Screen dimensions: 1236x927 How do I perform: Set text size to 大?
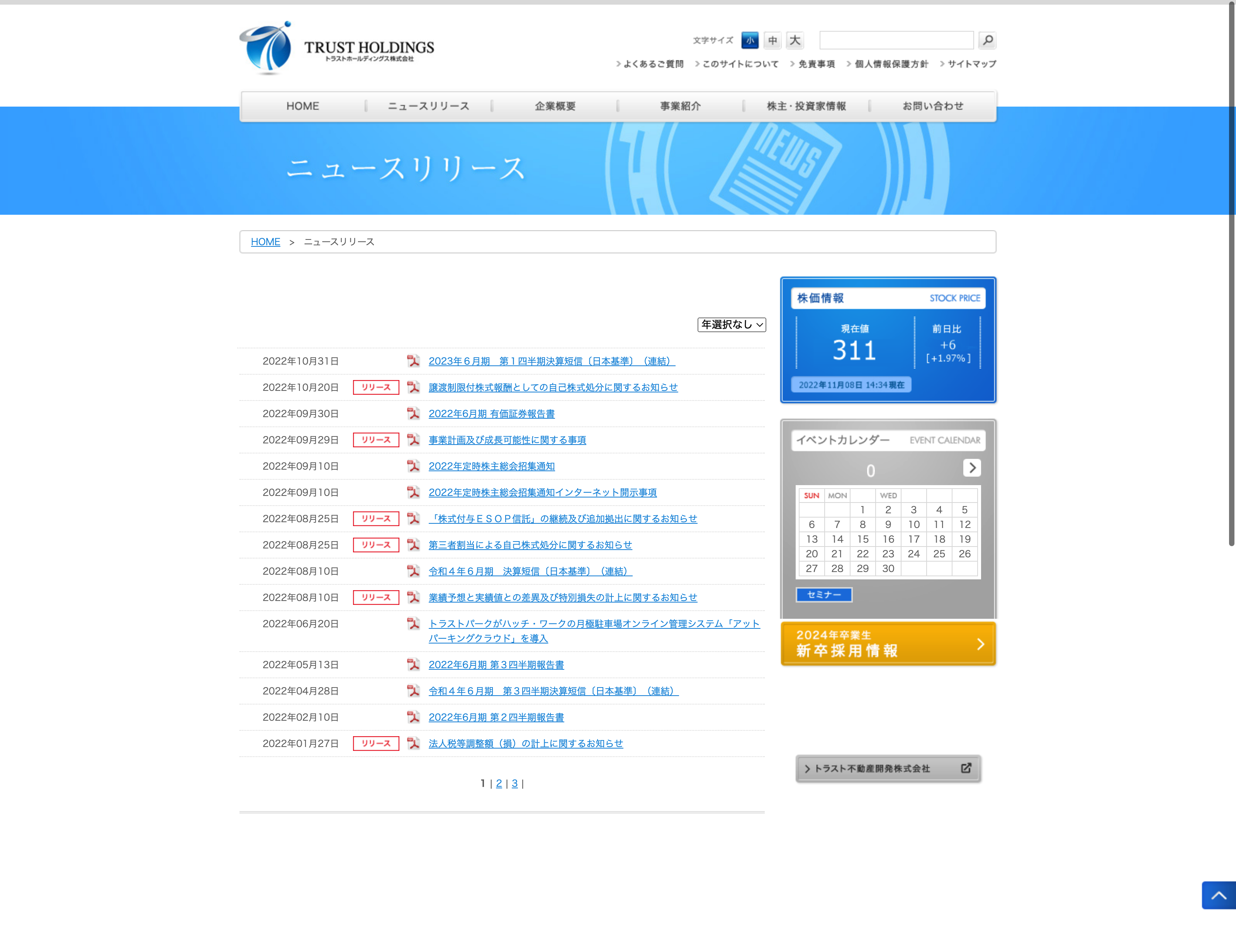[x=795, y=40]
